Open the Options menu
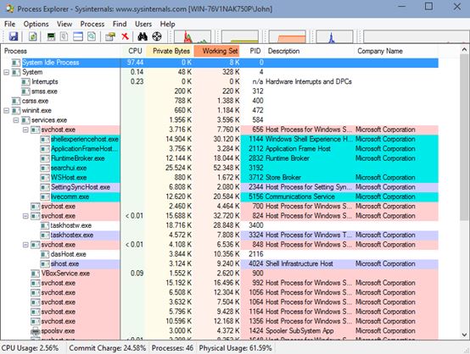470x354 pixels. pyautogui.click(x=36, y=24)
